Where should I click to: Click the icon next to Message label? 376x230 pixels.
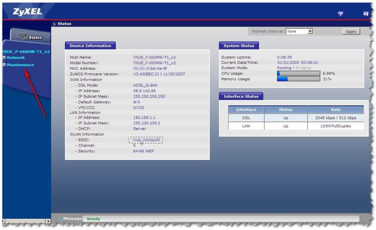click(x=60, y=219)
